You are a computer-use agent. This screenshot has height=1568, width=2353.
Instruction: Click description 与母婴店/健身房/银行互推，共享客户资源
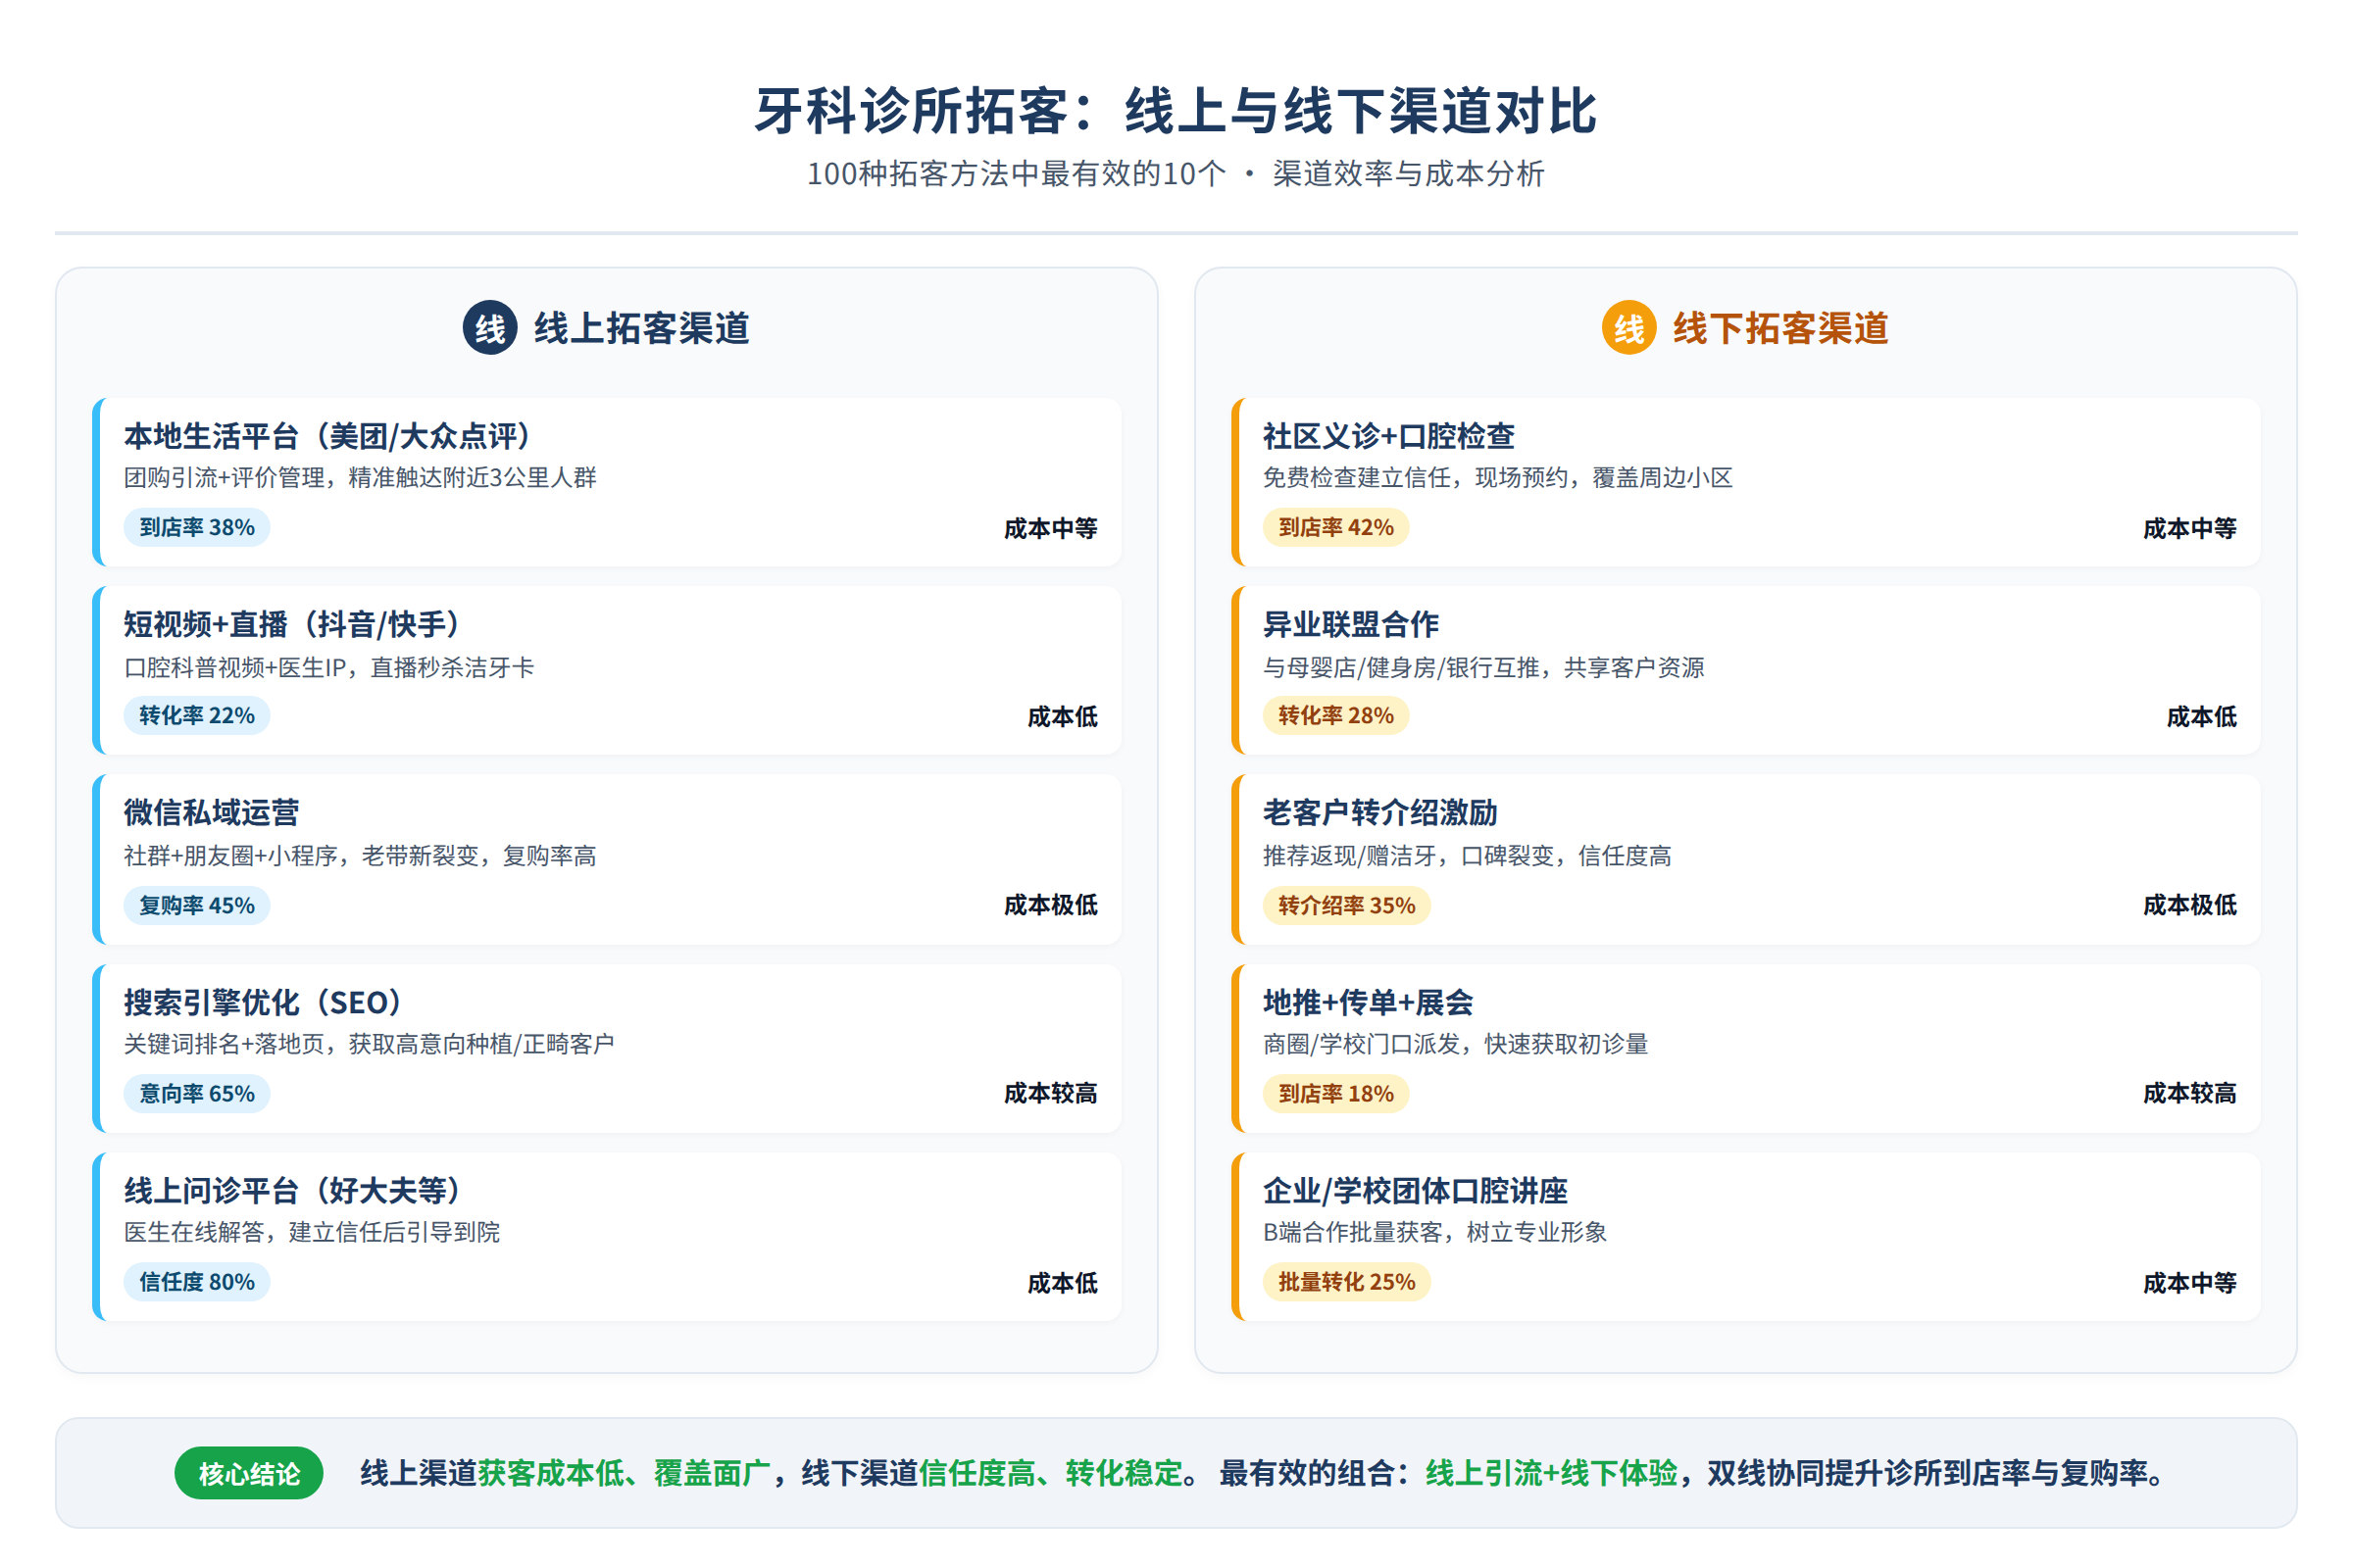(x=1482, y=667)
